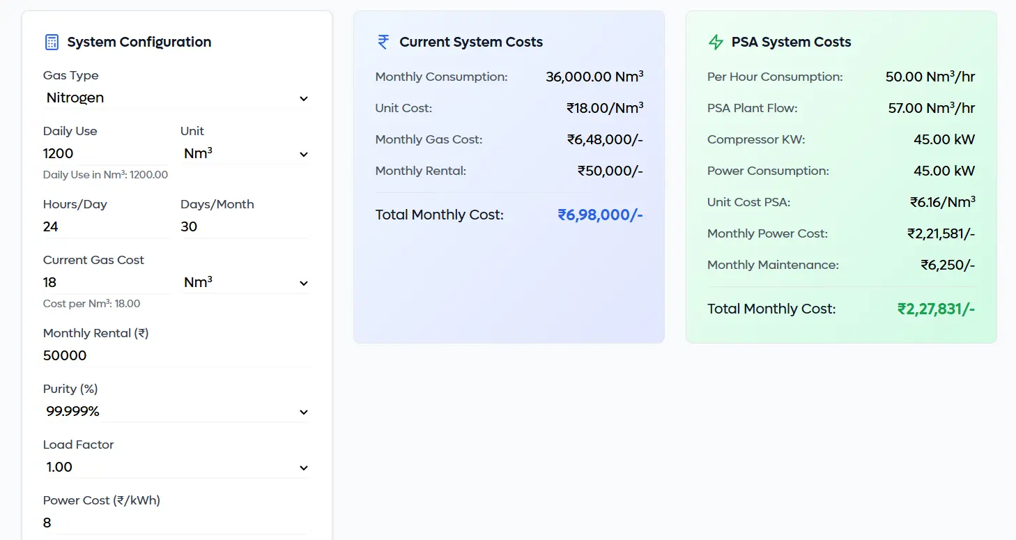Click the ₹2,27,831/- PSA total monthly cost
Image resolution: width=1016 pixels, height=540 pixels.
click(937, 309)
